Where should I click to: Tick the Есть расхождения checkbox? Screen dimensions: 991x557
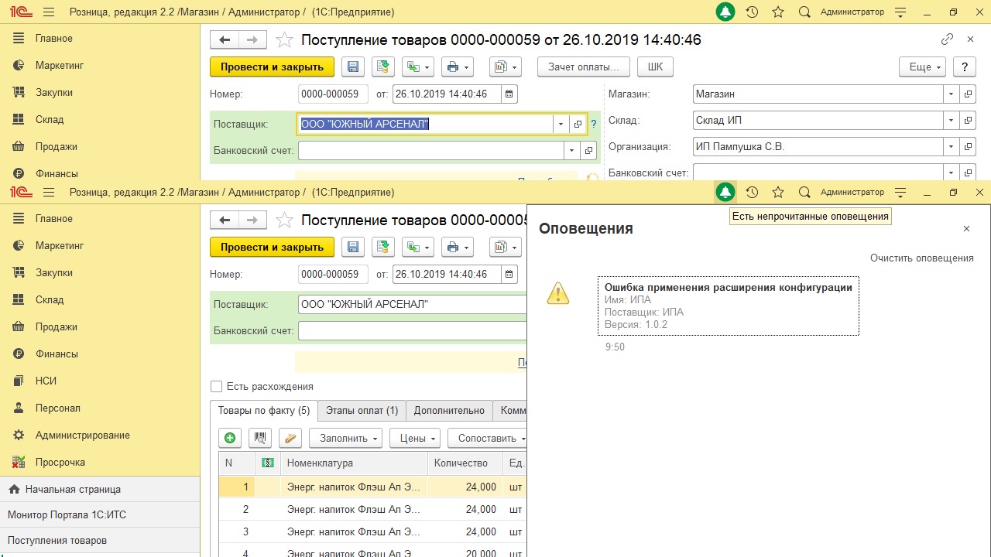[217, 386]
